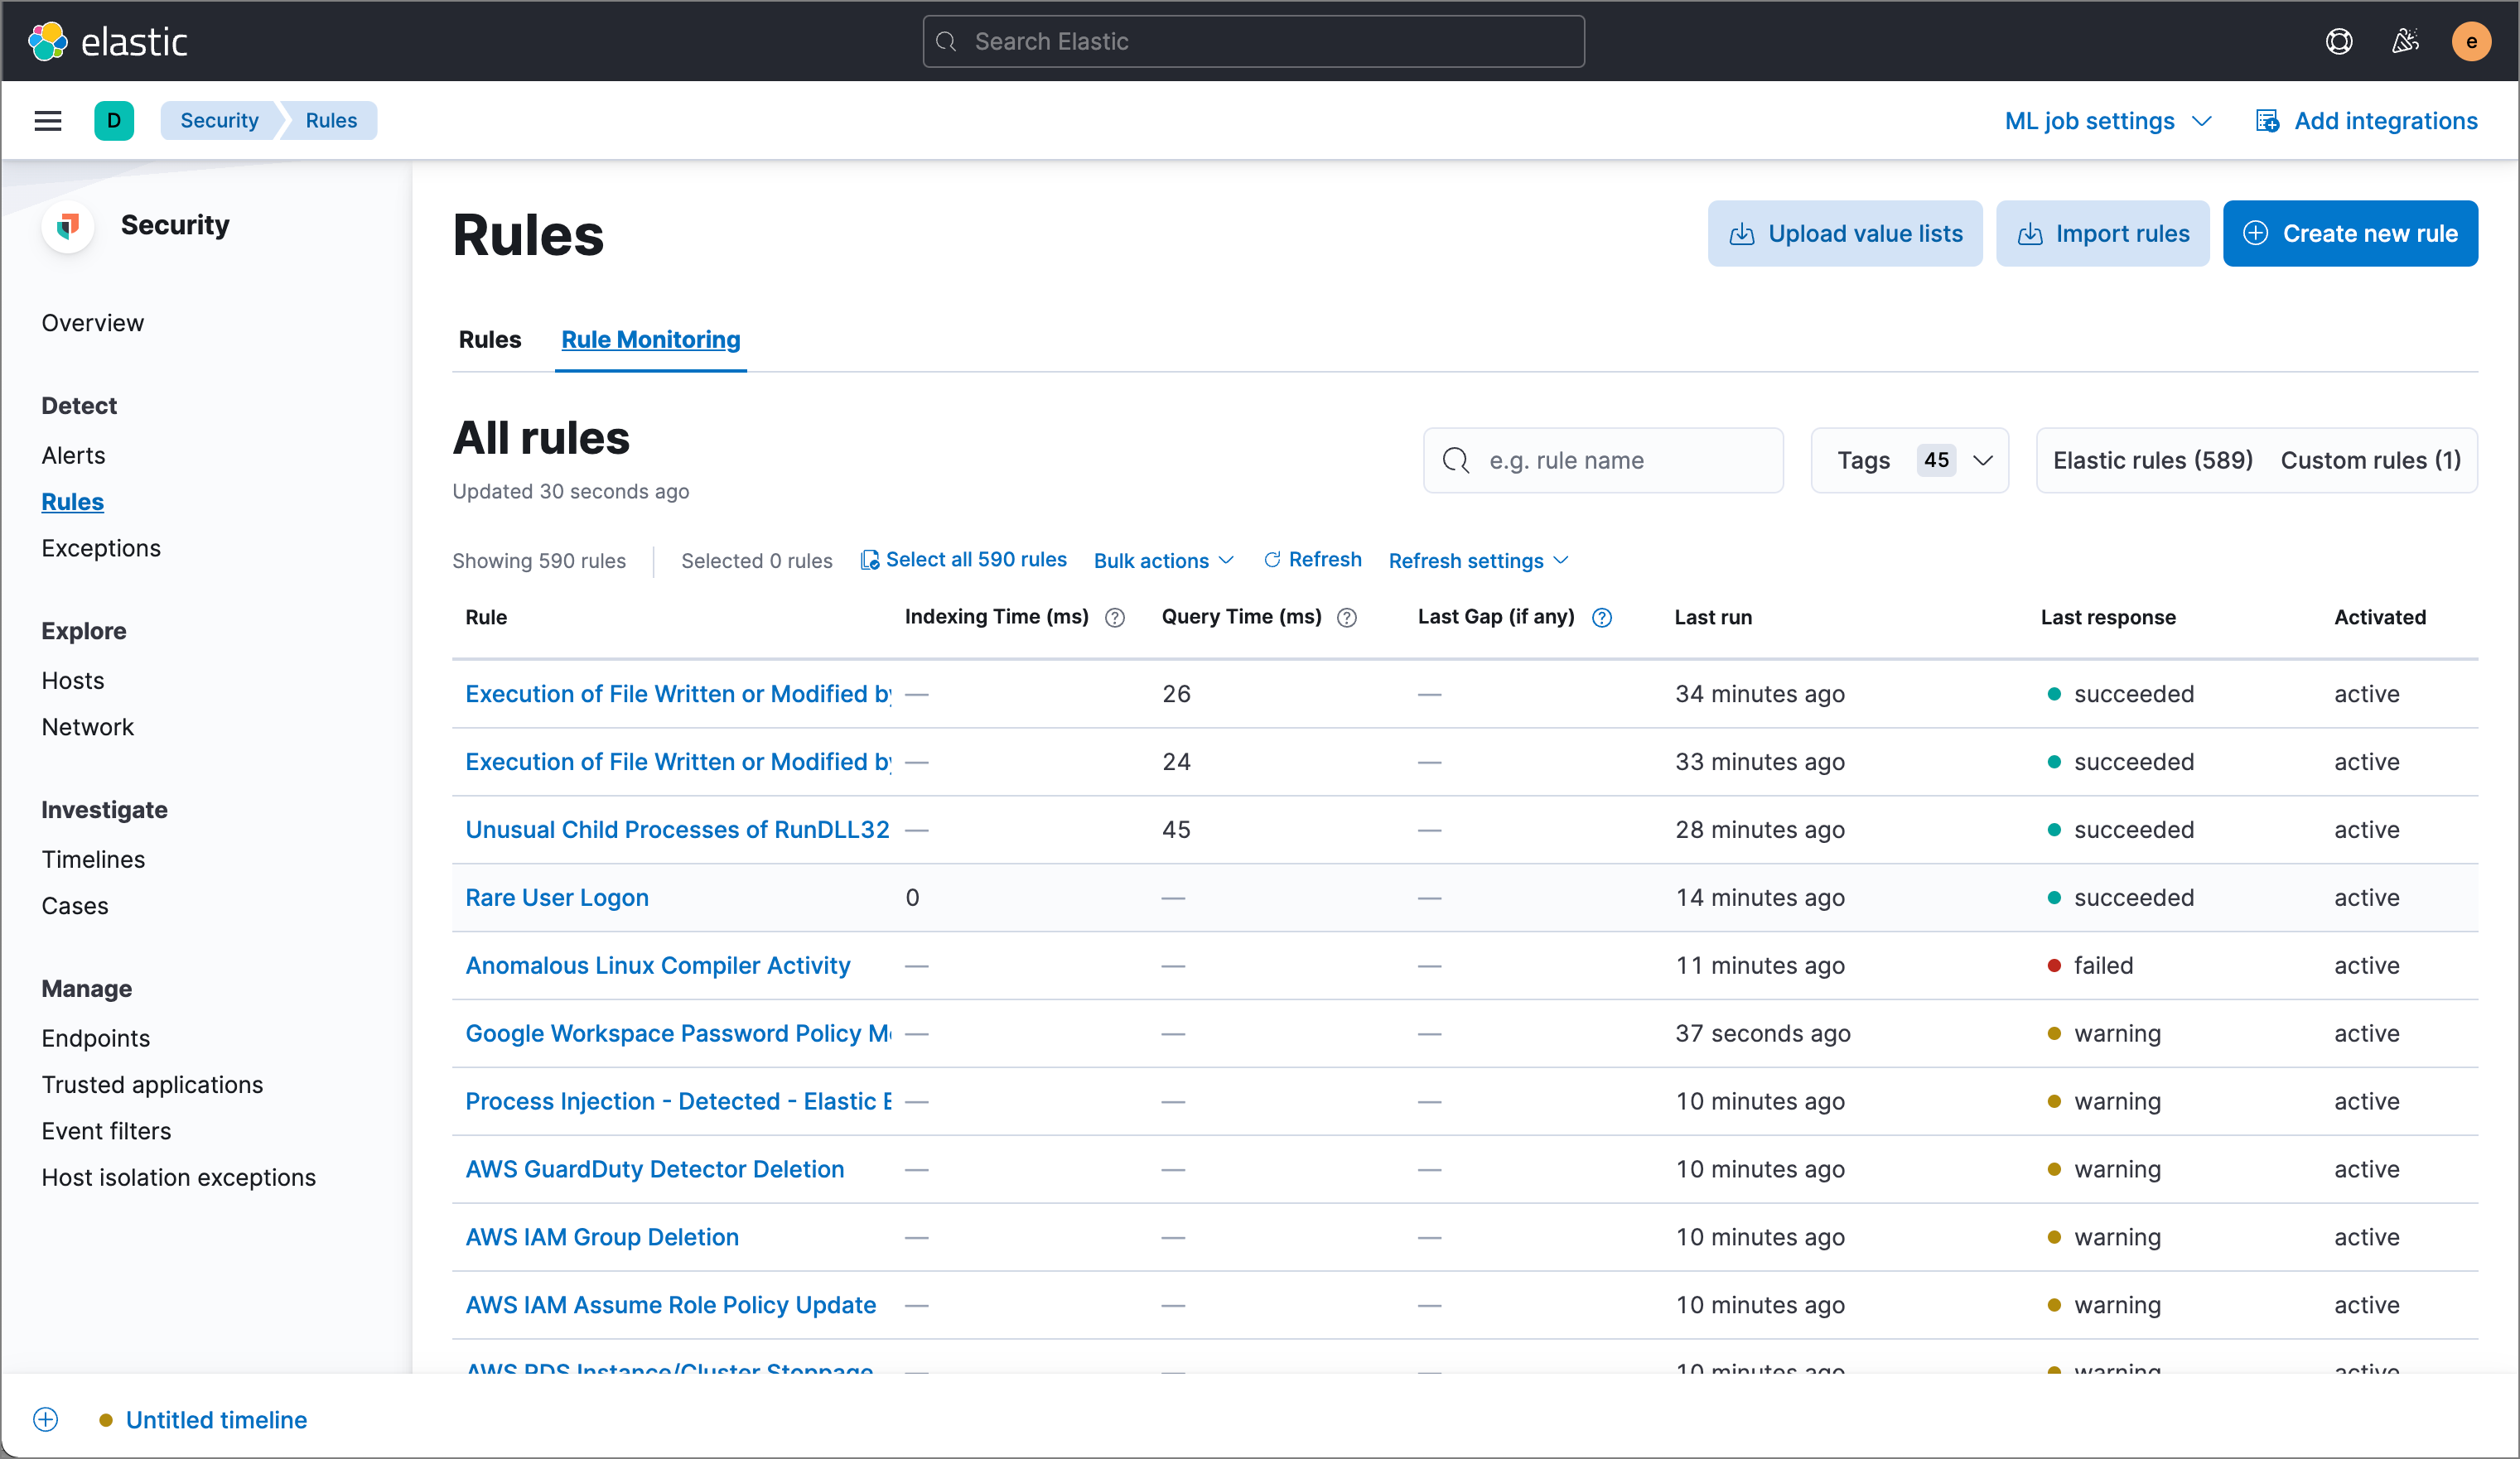
Task: Open the Bulk actions dropdown
Action: point(1163,561)
